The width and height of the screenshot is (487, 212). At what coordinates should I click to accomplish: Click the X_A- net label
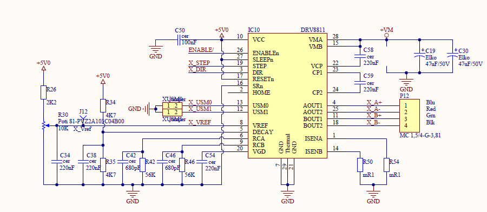click(373, 109)
